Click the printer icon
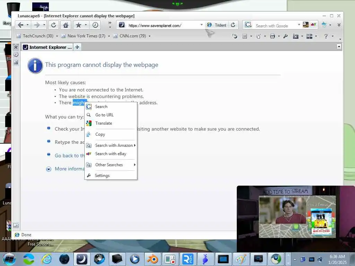Viewport: 355px width, 266px height. click(x=272, y=36)
